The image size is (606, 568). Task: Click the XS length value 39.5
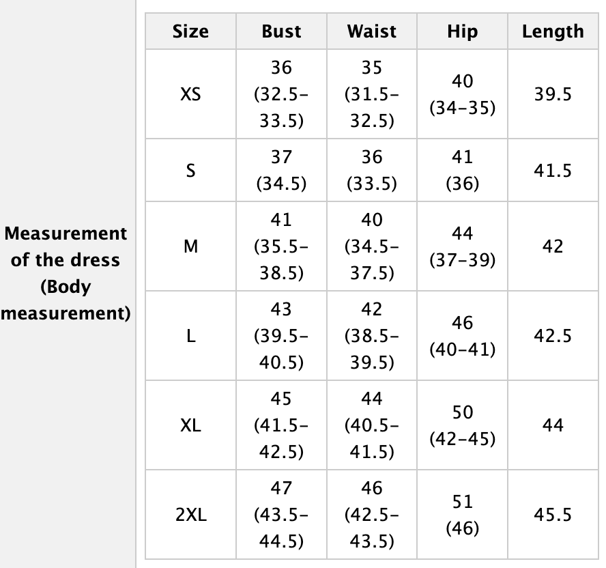tap(553, 94)
